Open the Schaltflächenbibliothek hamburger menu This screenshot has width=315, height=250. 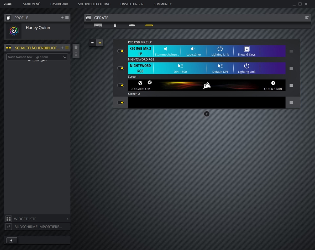[67, 48]
